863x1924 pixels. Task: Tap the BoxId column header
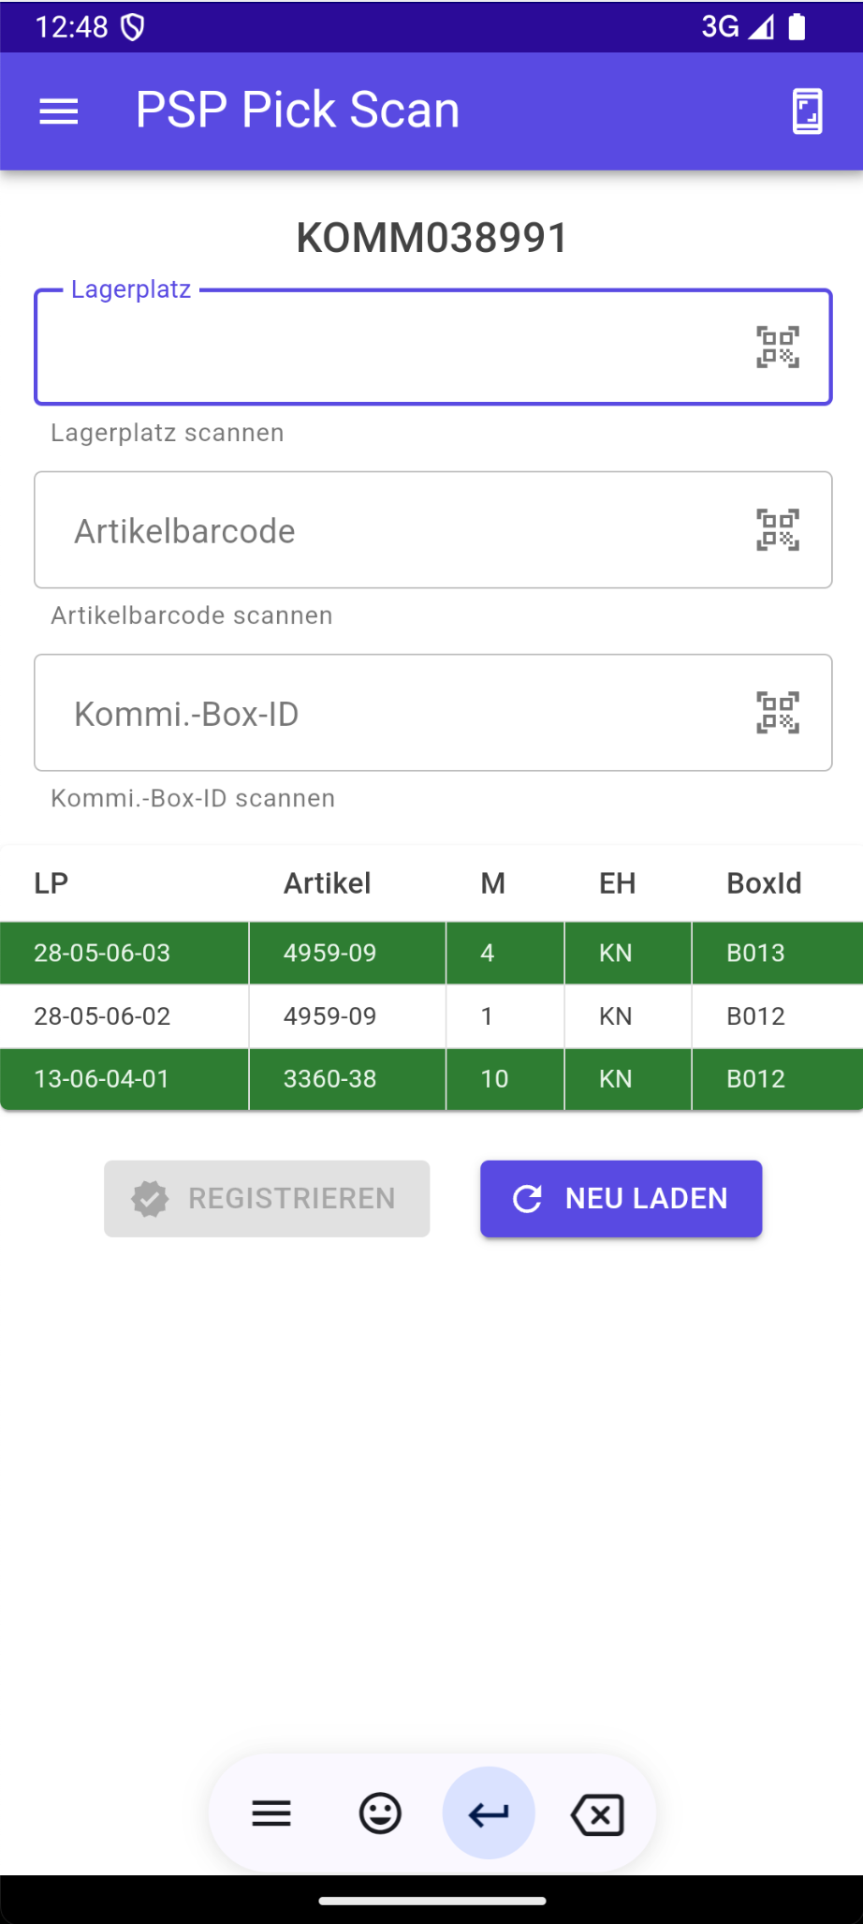click(764, 883)
